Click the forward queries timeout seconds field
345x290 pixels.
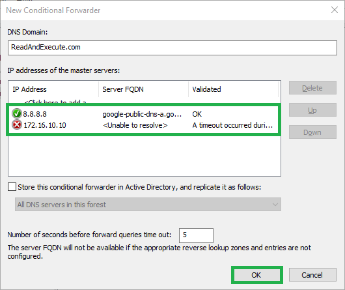pos(196,235)
